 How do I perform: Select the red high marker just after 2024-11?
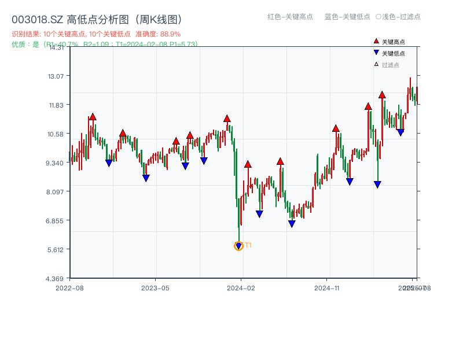336,128
